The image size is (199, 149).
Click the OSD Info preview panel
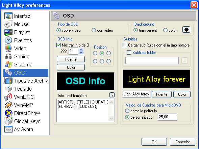click(85, 81)
